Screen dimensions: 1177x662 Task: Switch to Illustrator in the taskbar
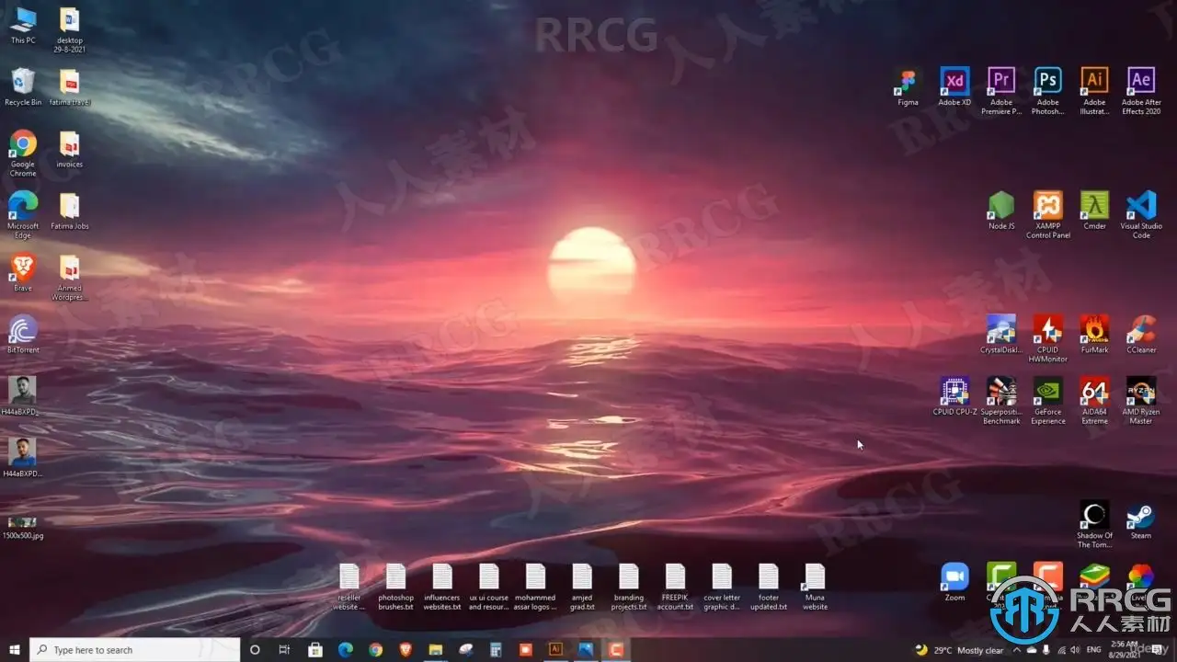tap(555, 650)
